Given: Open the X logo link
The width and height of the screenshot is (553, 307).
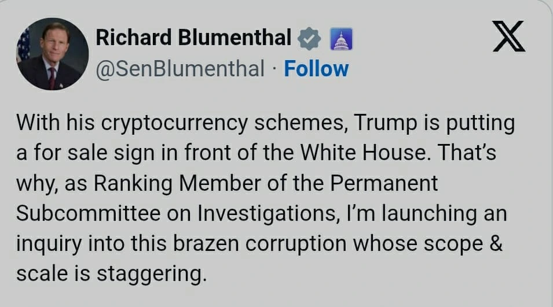Looking at the screenshot, I should pyautogui.click(x=507, y=38).
